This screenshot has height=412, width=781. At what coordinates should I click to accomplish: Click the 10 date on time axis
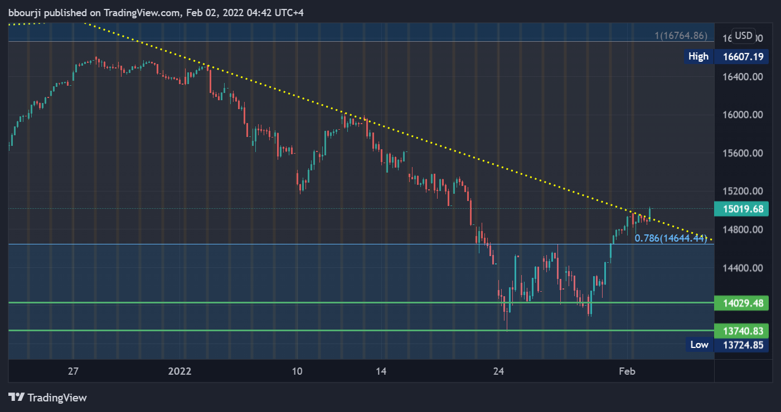pyautogui.click(x=297, y=371)
